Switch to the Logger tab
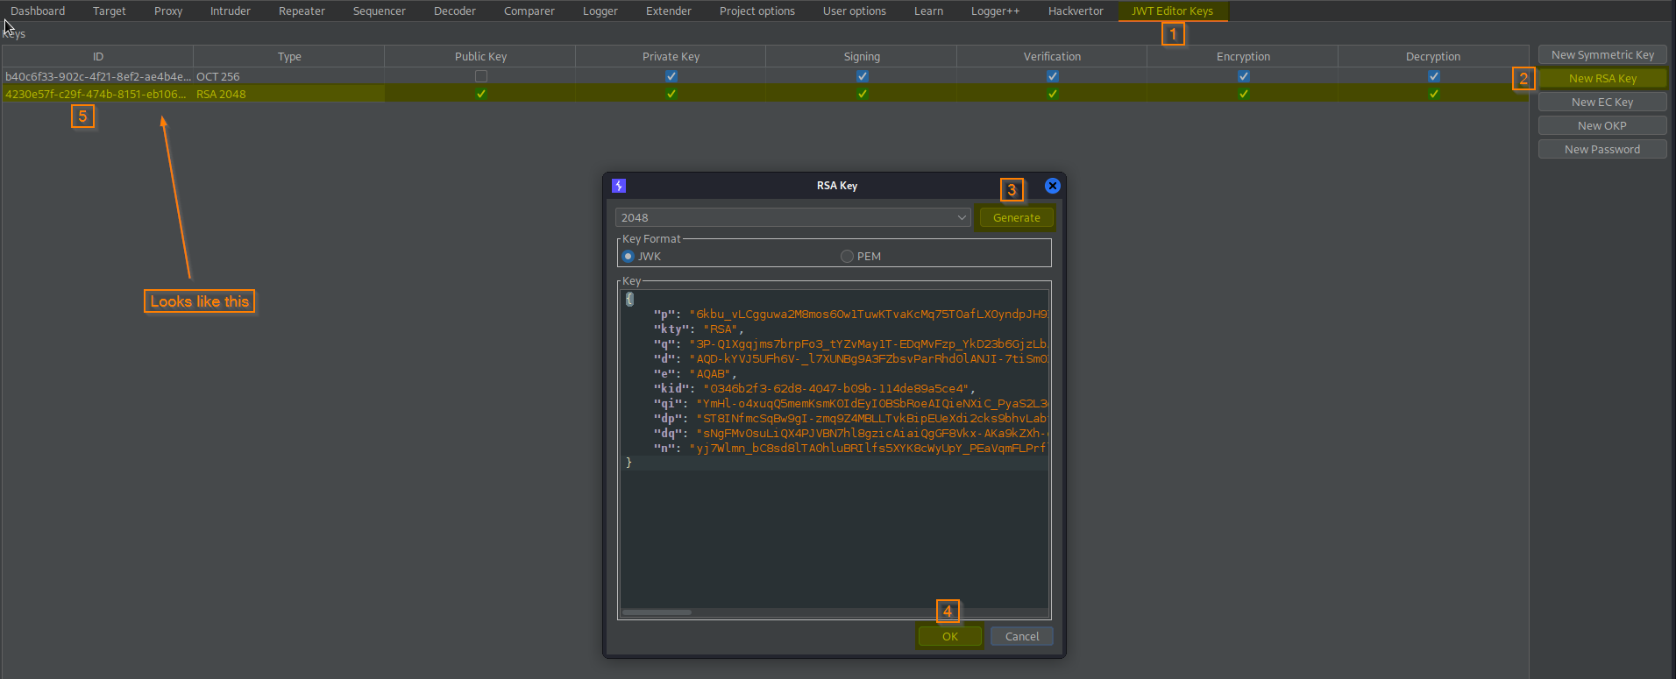1676x679 pixels. pyautogui.click(x=600, y=11)
